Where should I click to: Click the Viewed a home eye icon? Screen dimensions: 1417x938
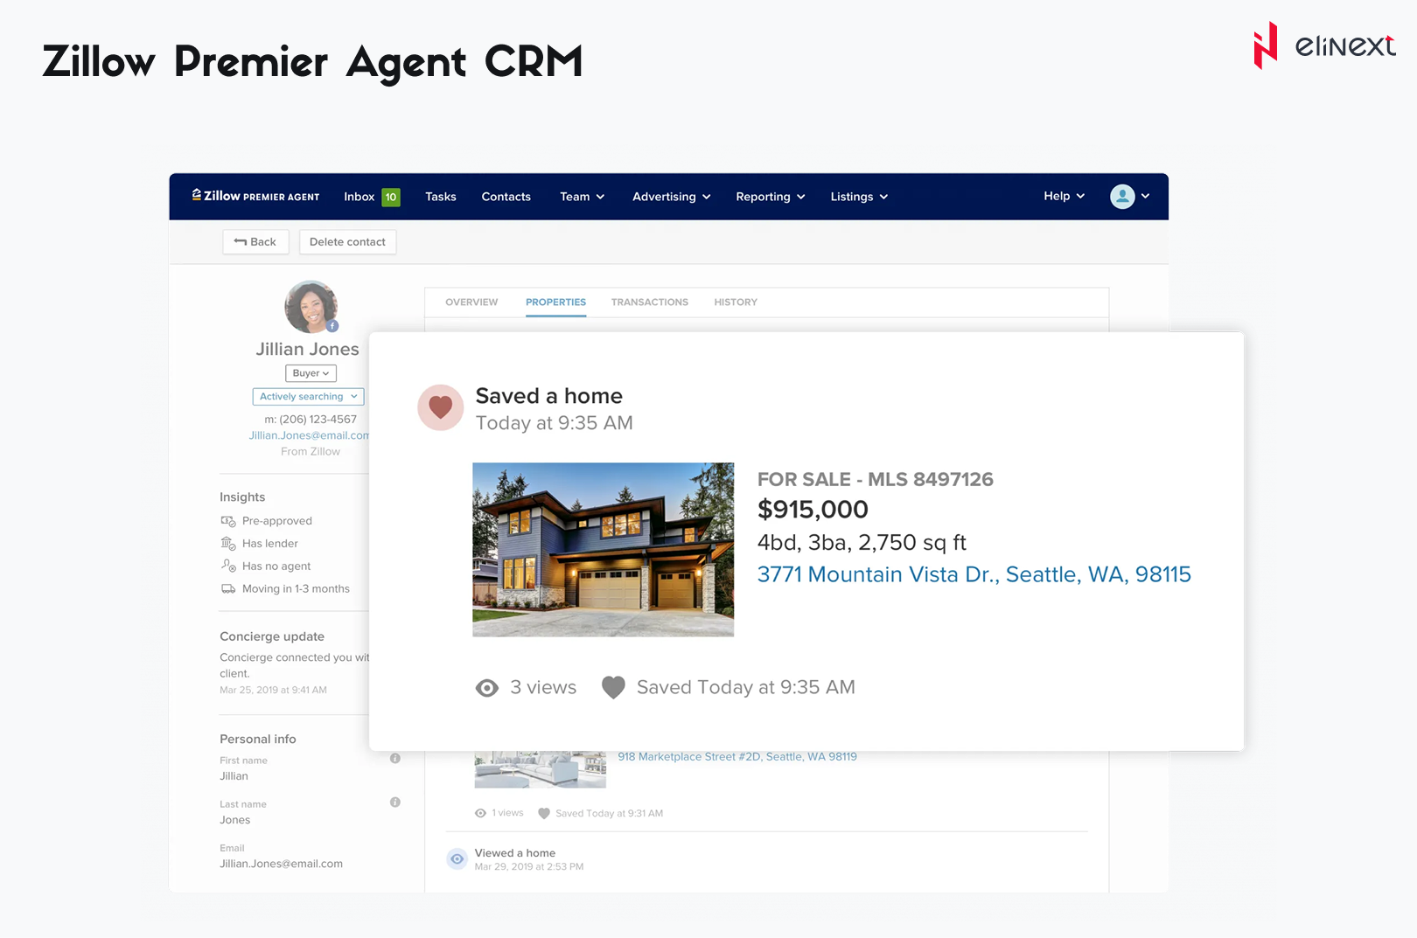[x=457, y=859]
